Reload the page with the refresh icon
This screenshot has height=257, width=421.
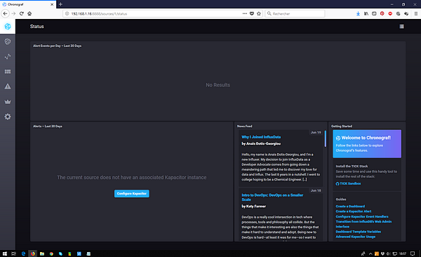pos(22,13)
